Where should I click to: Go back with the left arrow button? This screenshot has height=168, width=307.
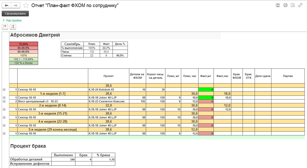[x=7, y=5]
